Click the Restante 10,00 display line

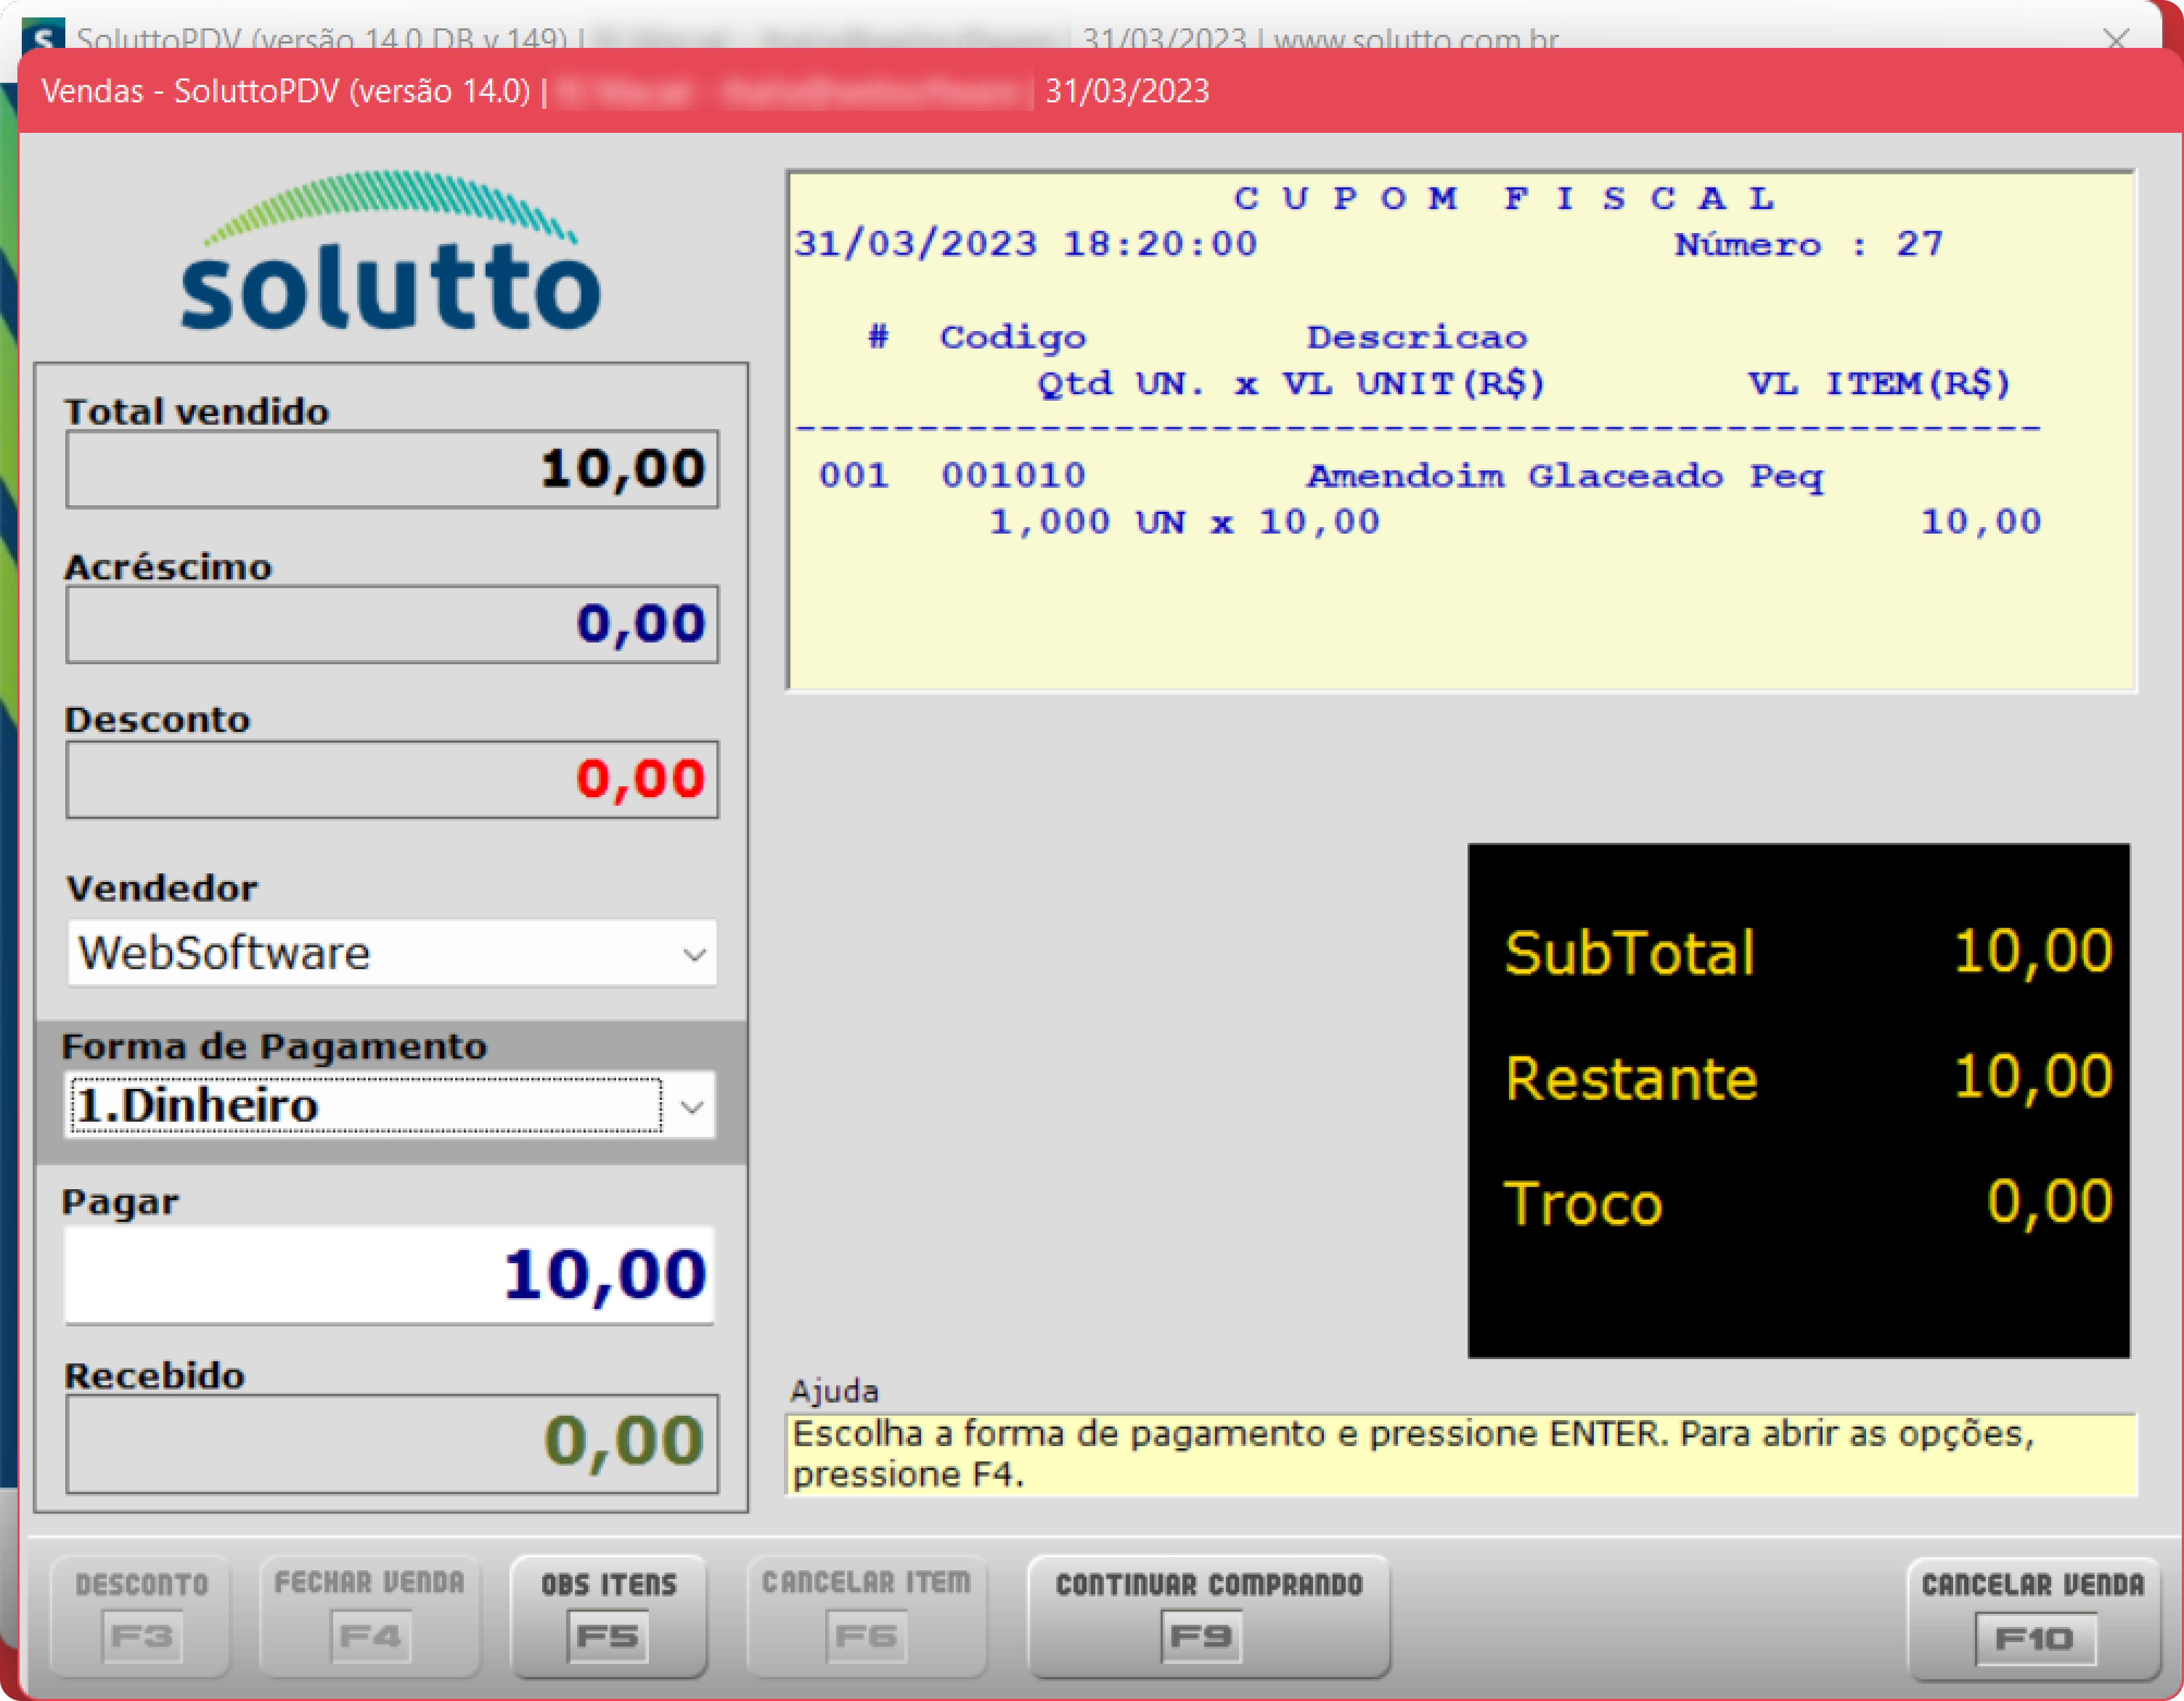[x=1808, y=1078]
